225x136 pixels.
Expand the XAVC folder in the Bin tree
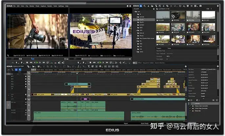tap(136, 52)
